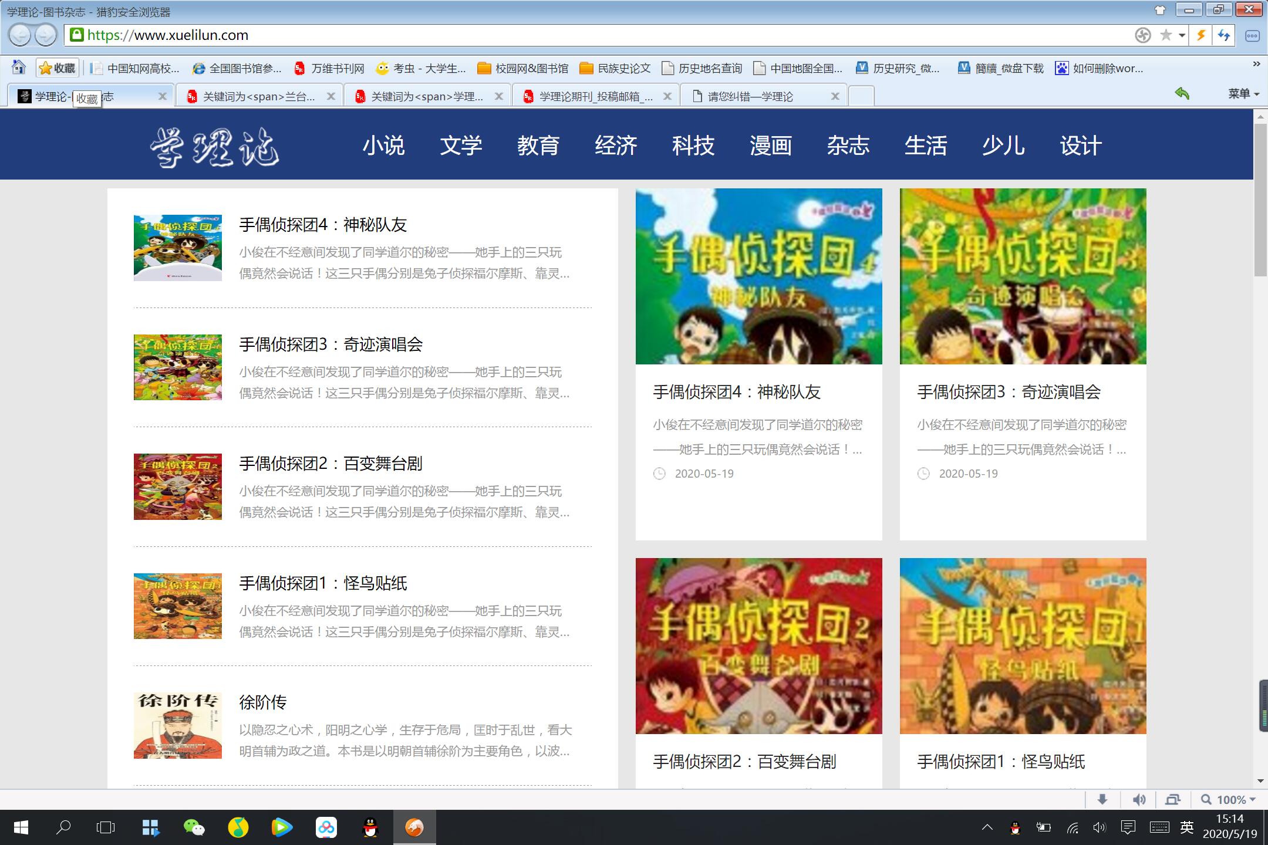Viewport: 1268px width, 845px height.
Task: Go to the 经济 category
Action: tap(616, 145)
